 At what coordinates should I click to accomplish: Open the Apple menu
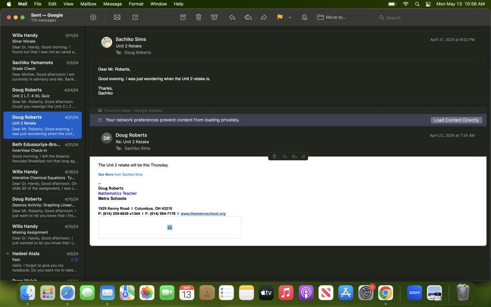tap(9, 4)
